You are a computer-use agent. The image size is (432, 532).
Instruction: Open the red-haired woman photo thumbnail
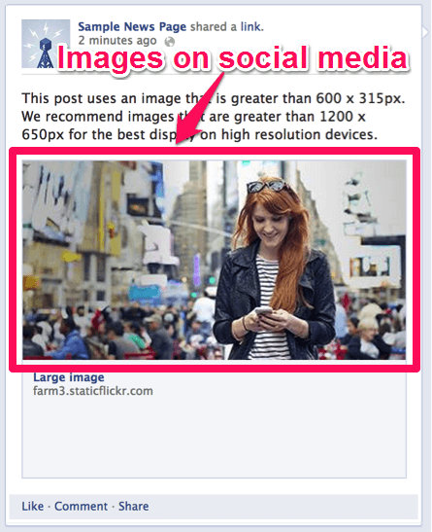pos(214,260)
